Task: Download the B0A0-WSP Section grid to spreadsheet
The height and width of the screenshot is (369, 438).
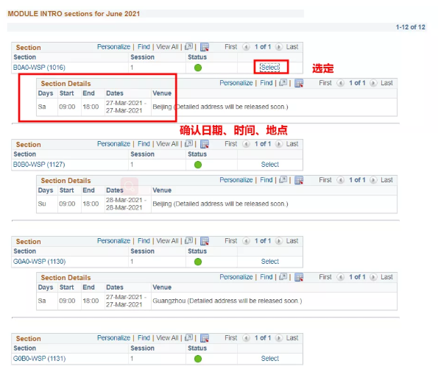Action: click(x=205, y=47)
